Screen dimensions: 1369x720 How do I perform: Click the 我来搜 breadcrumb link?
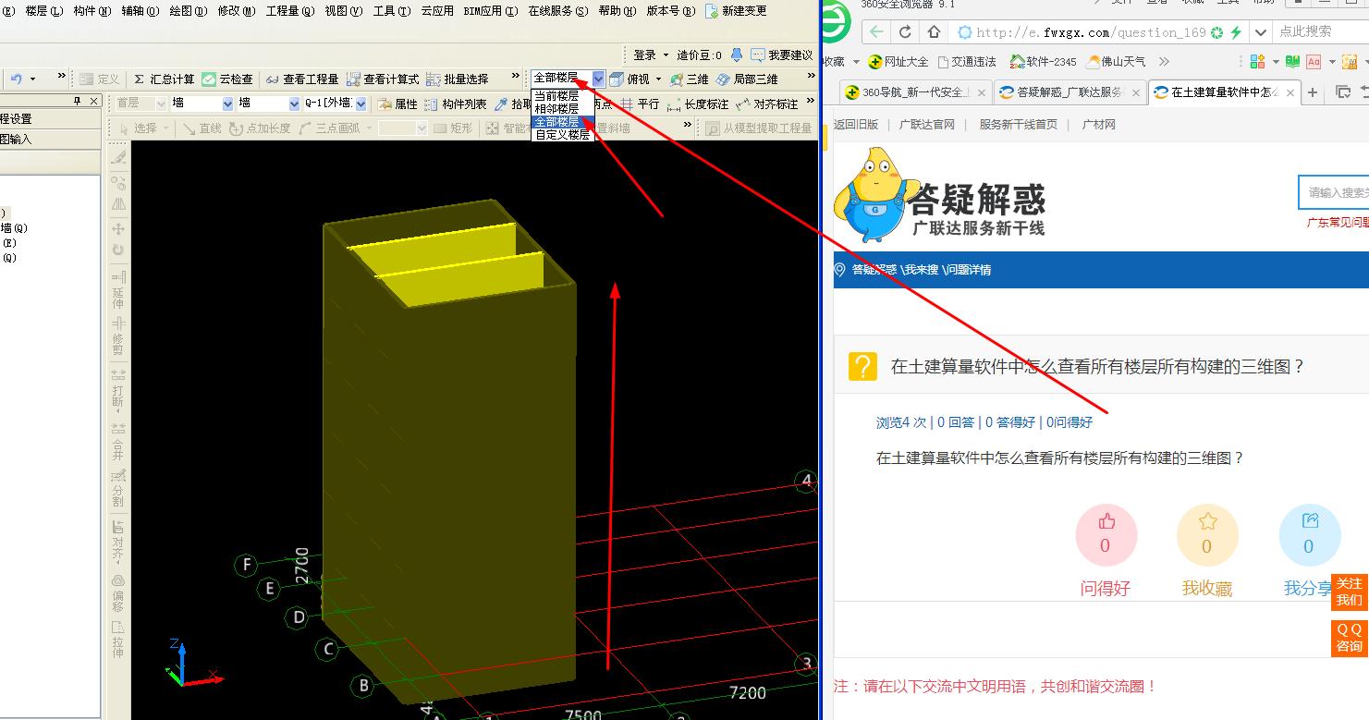922,270
